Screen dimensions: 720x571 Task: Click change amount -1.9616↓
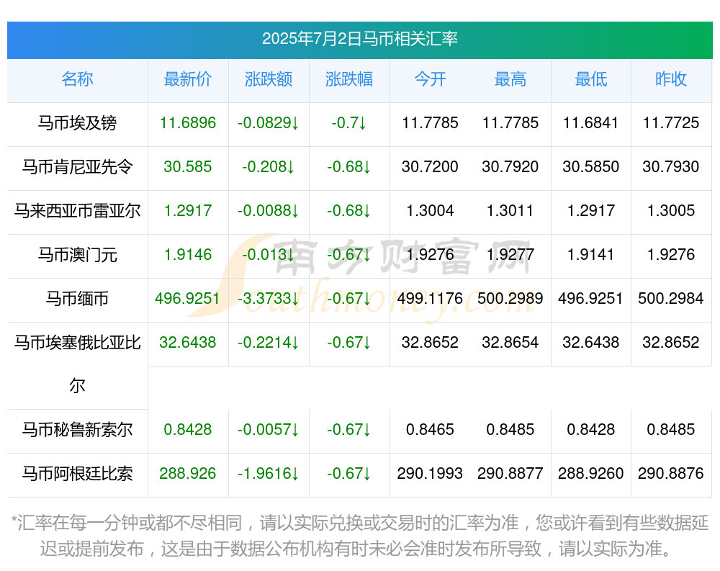[269, 474]
